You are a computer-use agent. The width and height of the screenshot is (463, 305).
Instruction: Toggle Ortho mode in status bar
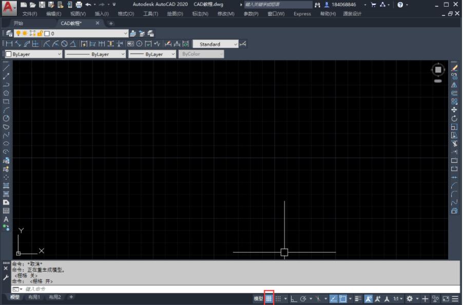point(294,298)
